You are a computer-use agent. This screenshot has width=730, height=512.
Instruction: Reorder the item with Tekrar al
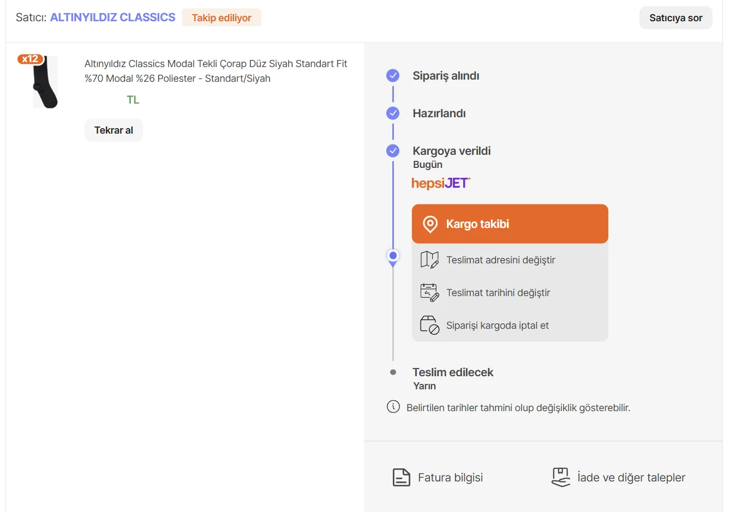(x=113, y=130)
